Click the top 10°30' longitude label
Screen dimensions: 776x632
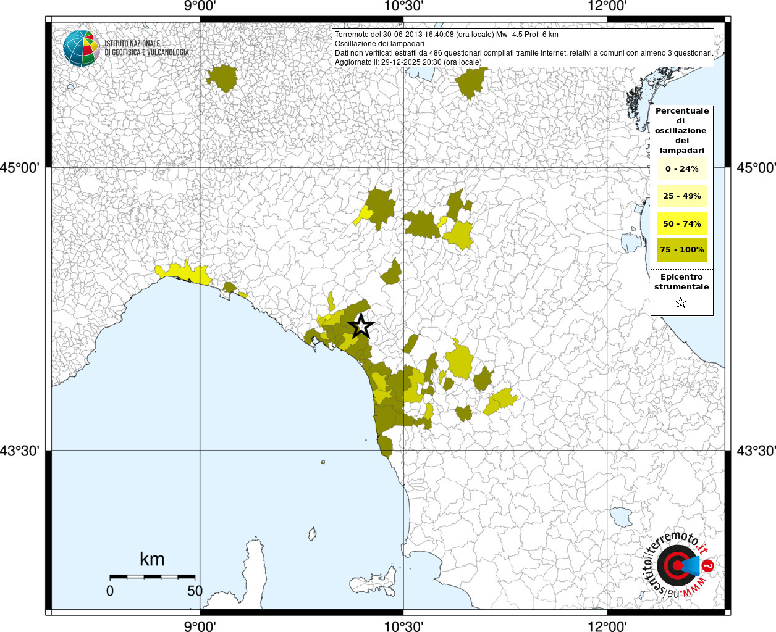coord(403,6)
